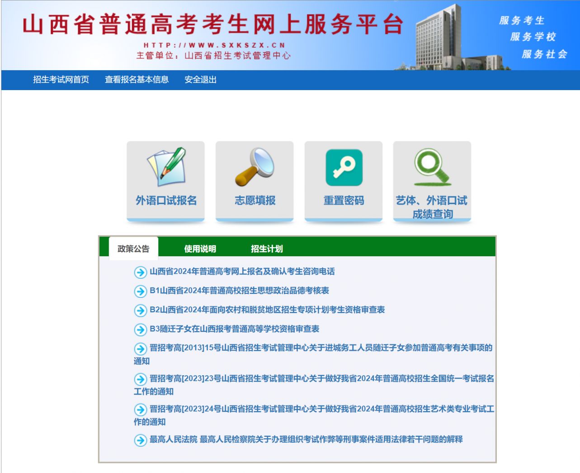Viewport: 580px width, 473px height.
Task: Open the 重置密码 label link
Action: pyautogui.click(x=344, y=201)
